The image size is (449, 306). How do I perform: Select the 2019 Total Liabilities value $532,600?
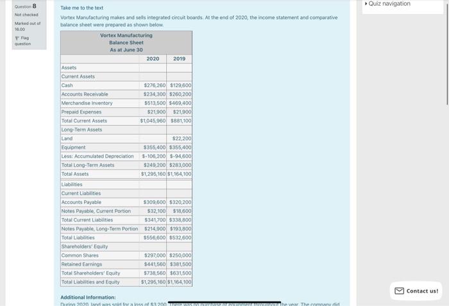[180, 238]
